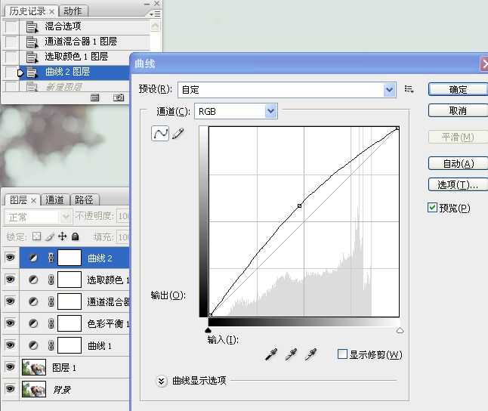
Task: Select the middle curve control point
Action: tap(299, 205)
